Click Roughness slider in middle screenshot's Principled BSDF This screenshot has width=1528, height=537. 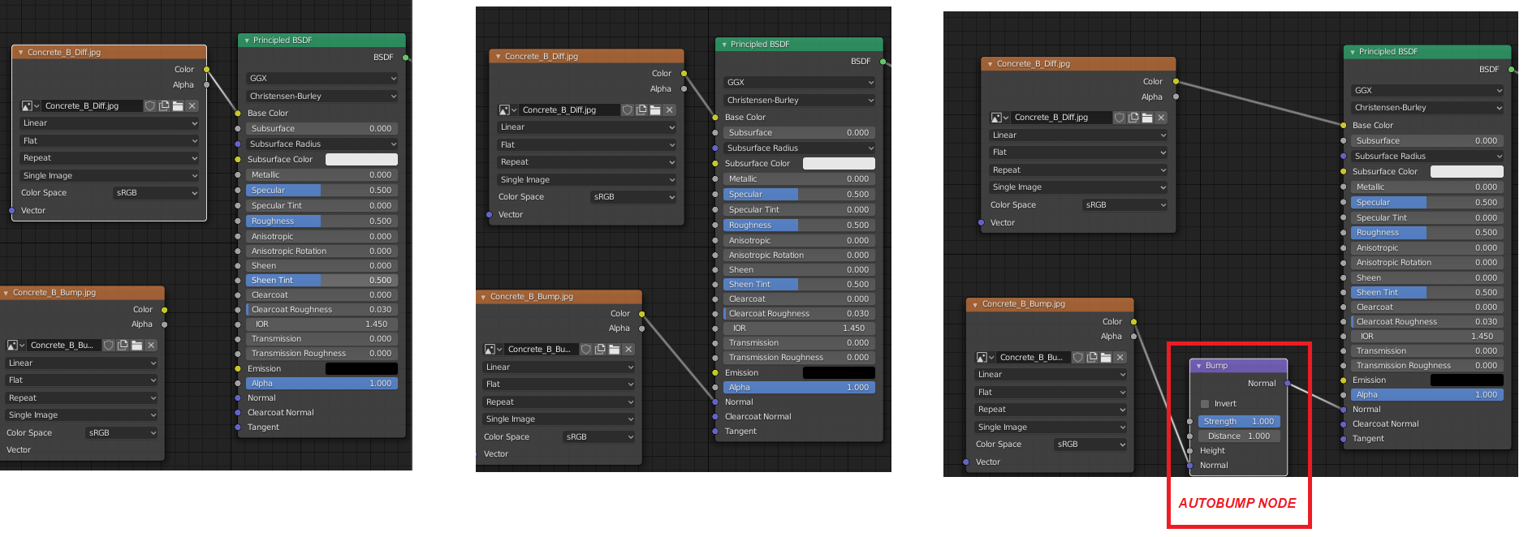pos(800,226)
